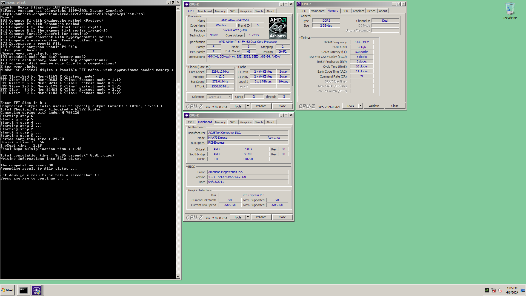Viewport: 526px width, 296px height.
Task: Click Close button in Memory window
Action: (395, 106)
